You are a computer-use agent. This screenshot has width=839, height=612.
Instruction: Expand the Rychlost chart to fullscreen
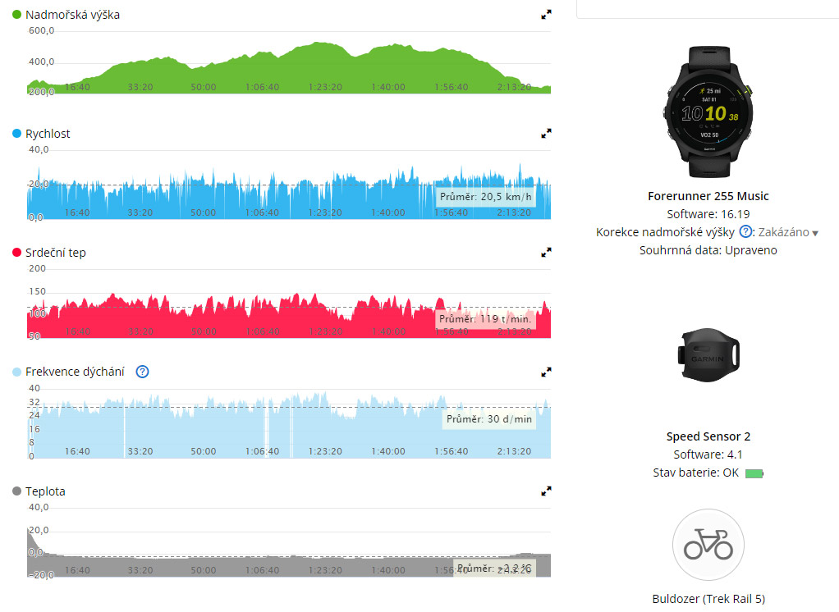pyautogui.click(x=546, y=134)
